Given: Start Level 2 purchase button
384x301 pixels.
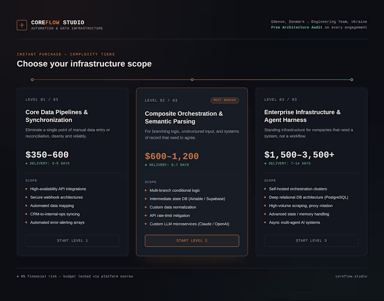Looking at the screenshot, I should click(x=192, y=241).
